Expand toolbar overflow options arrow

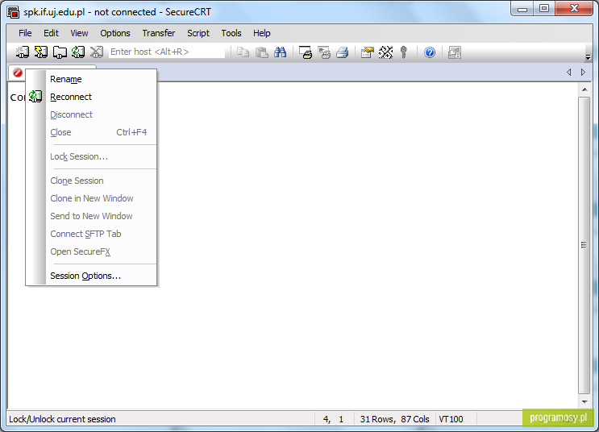[x=588, y=57]
